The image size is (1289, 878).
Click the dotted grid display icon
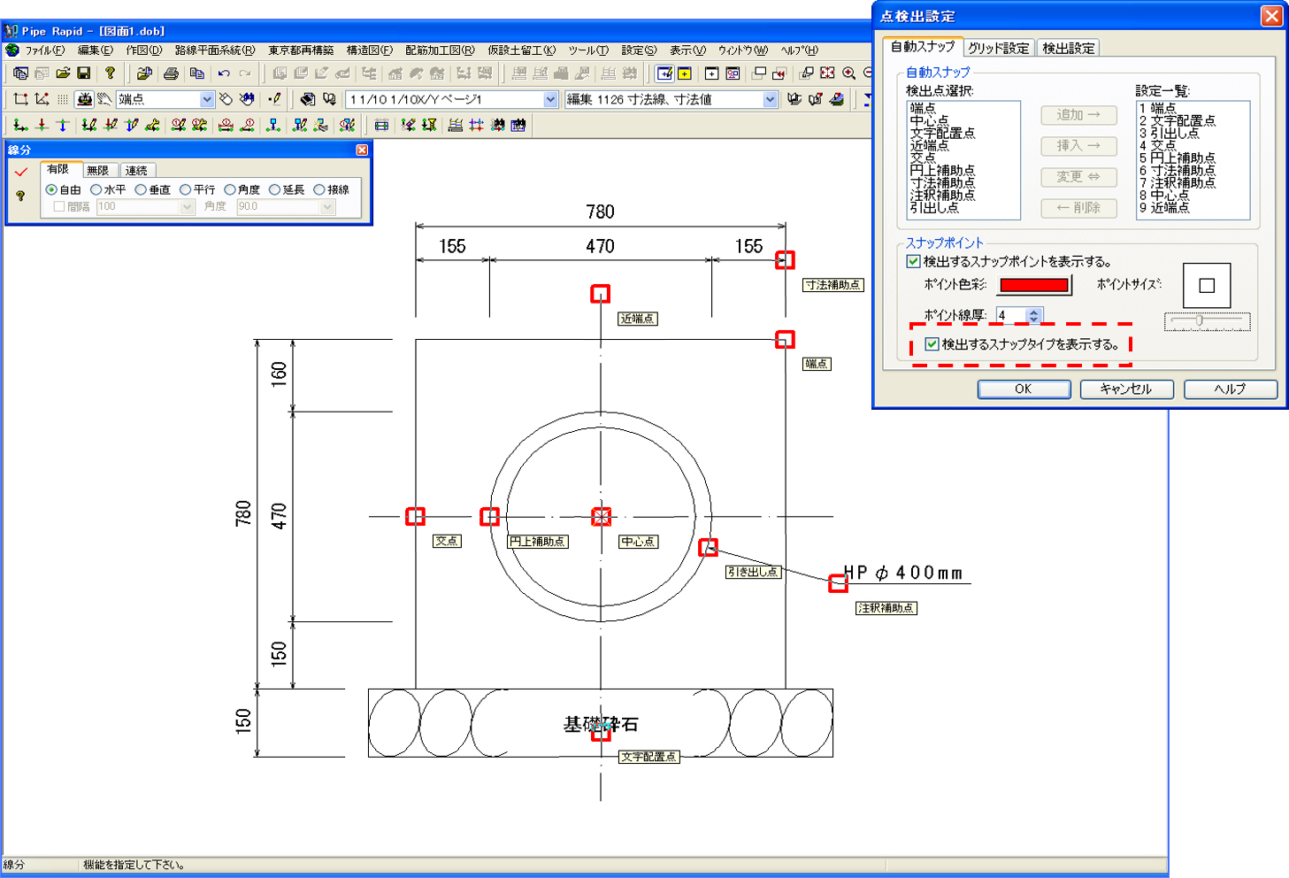point(63,99)
